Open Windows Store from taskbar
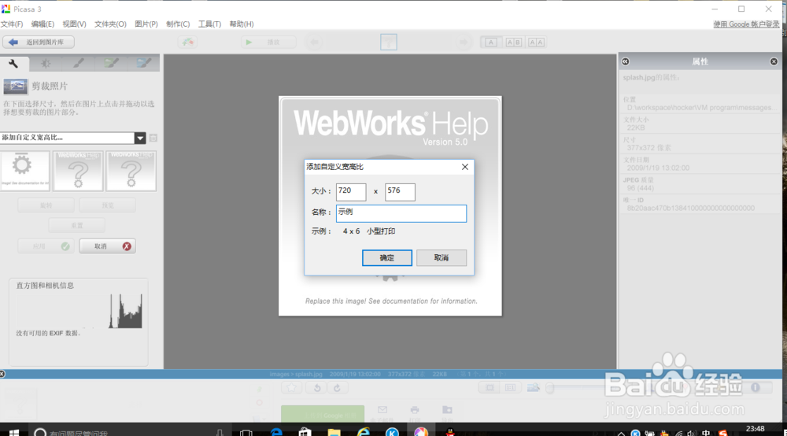787x436 pixels. tap(305, 432)
